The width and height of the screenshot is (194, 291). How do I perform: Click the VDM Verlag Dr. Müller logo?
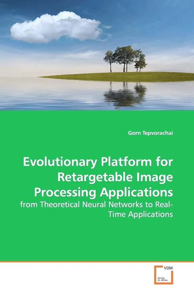[163, 275]
